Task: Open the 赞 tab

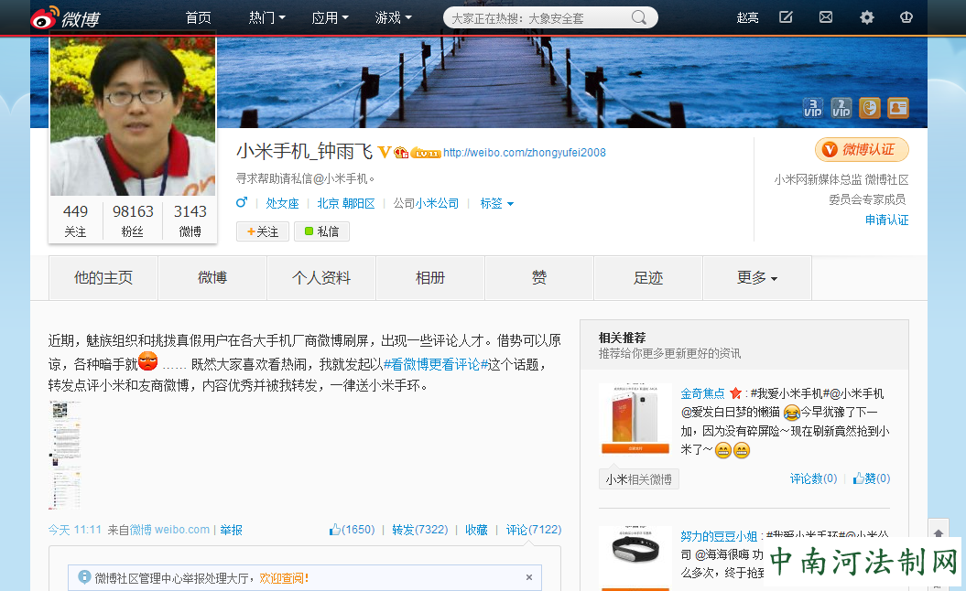Action: click(539, 277)
